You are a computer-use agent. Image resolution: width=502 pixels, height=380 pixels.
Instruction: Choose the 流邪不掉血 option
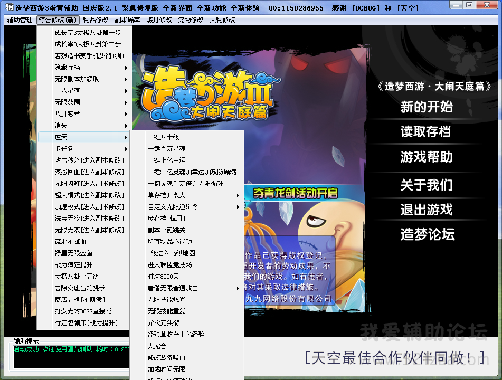coord(83,242)
